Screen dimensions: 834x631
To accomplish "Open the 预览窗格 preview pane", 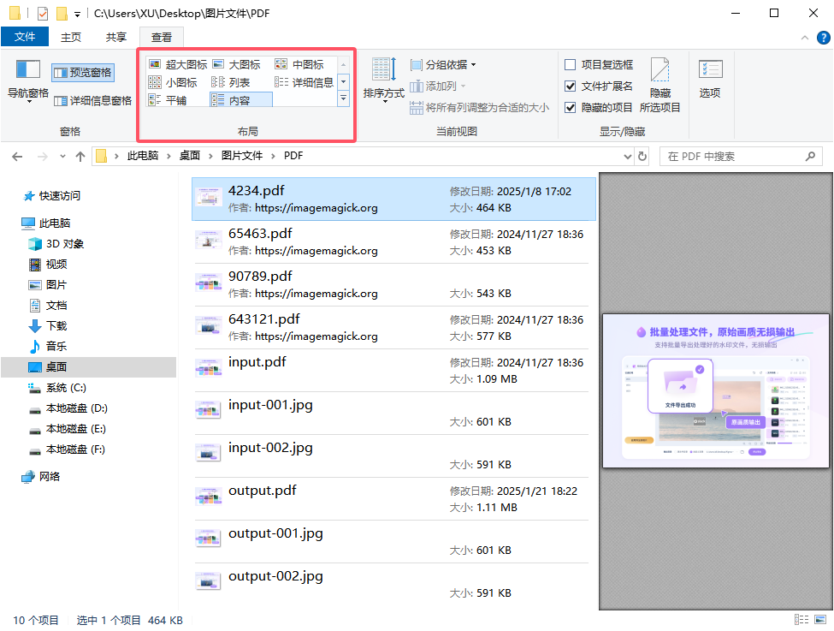I will 81,71.
